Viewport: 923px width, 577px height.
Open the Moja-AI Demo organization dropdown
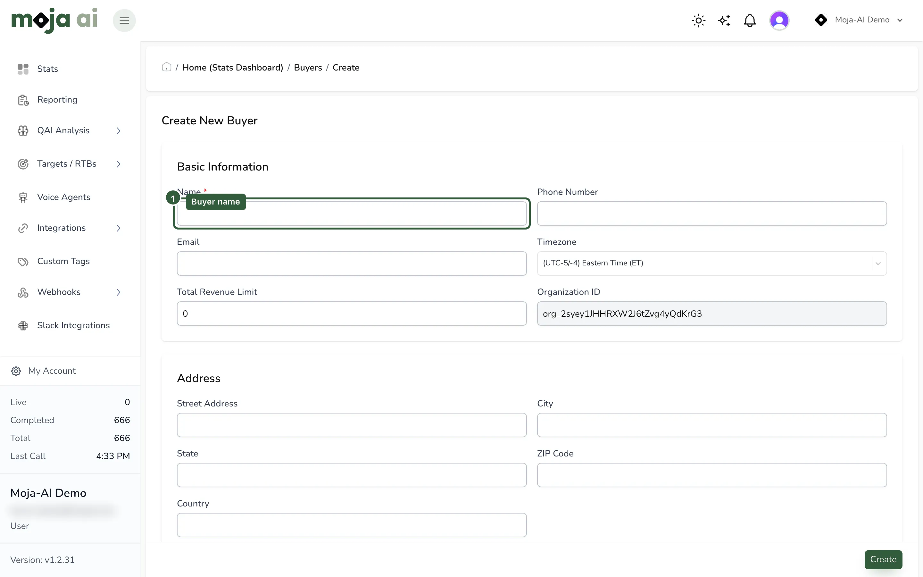click(x=859, y=20)
